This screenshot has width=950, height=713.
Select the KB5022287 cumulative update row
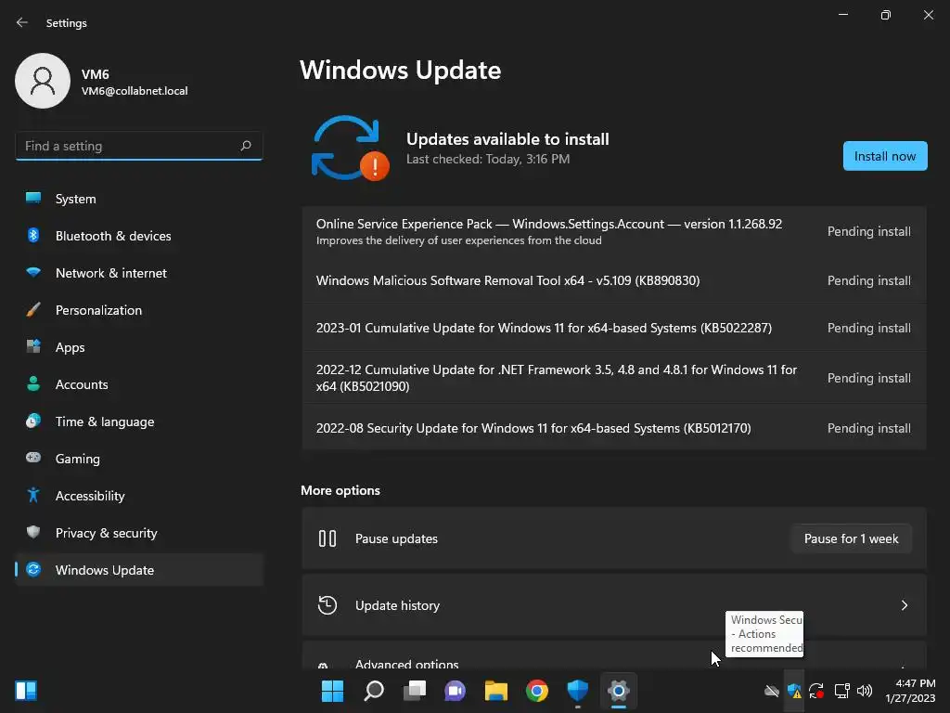[x=614, y=328]
